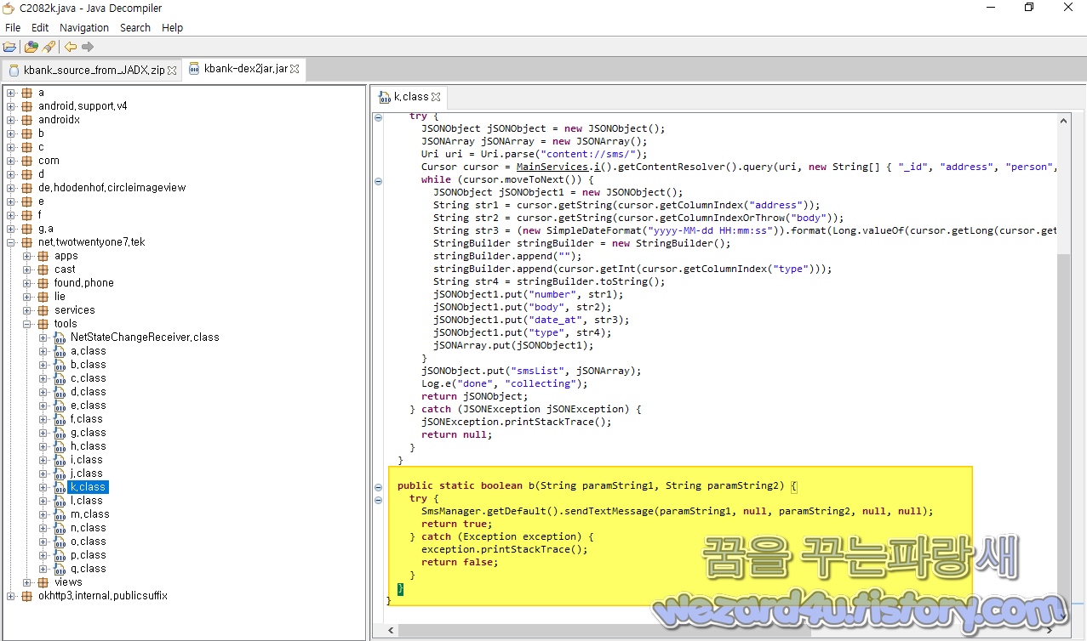Click the g.a package icon
1087x641 pixels.
click(27, 229)
